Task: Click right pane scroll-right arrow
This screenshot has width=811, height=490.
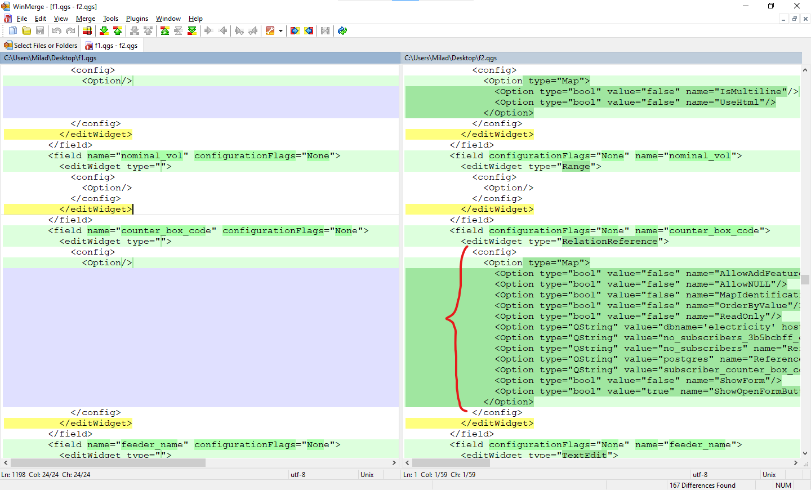Action: point(796,462)
